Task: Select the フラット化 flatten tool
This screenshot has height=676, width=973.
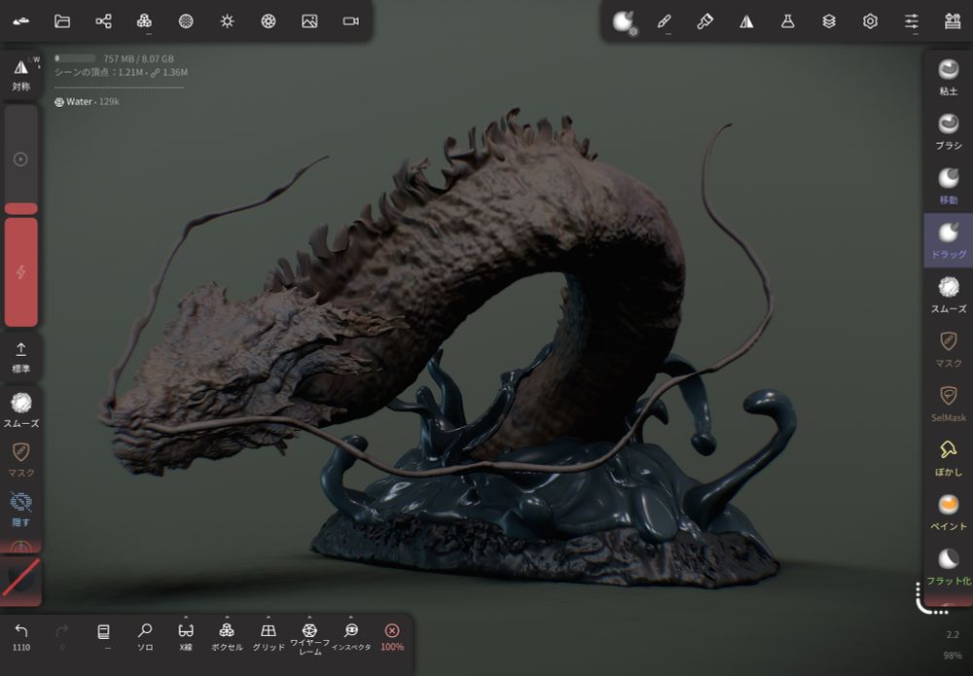Action: 948,567
